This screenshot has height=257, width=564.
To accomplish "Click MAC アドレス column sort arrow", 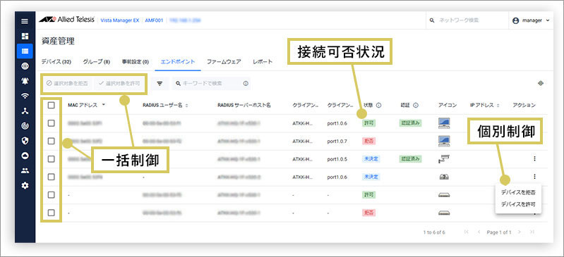I will tap(104, 105).
